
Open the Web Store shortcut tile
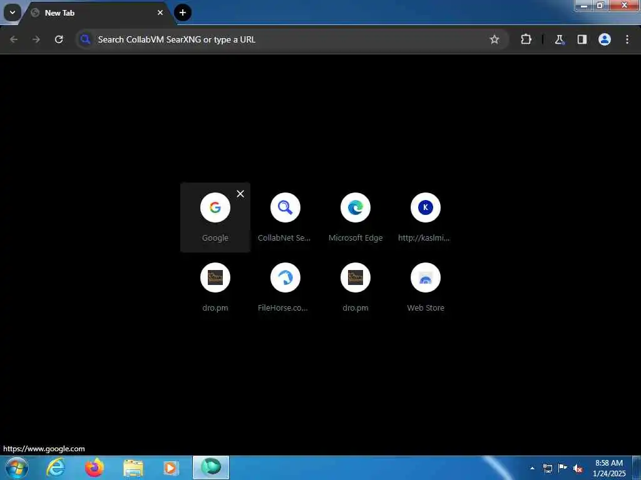[x=425, y=287]
